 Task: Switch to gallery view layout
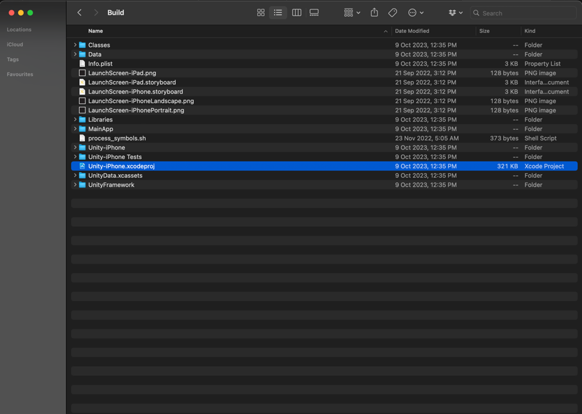[x=314, y=13]
